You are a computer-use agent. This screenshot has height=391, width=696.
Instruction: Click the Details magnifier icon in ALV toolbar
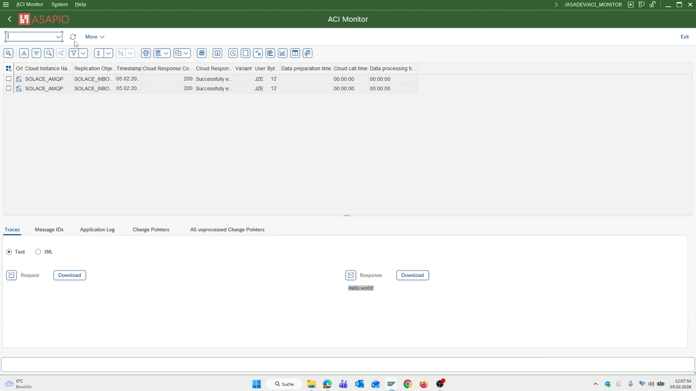[8, 53]
